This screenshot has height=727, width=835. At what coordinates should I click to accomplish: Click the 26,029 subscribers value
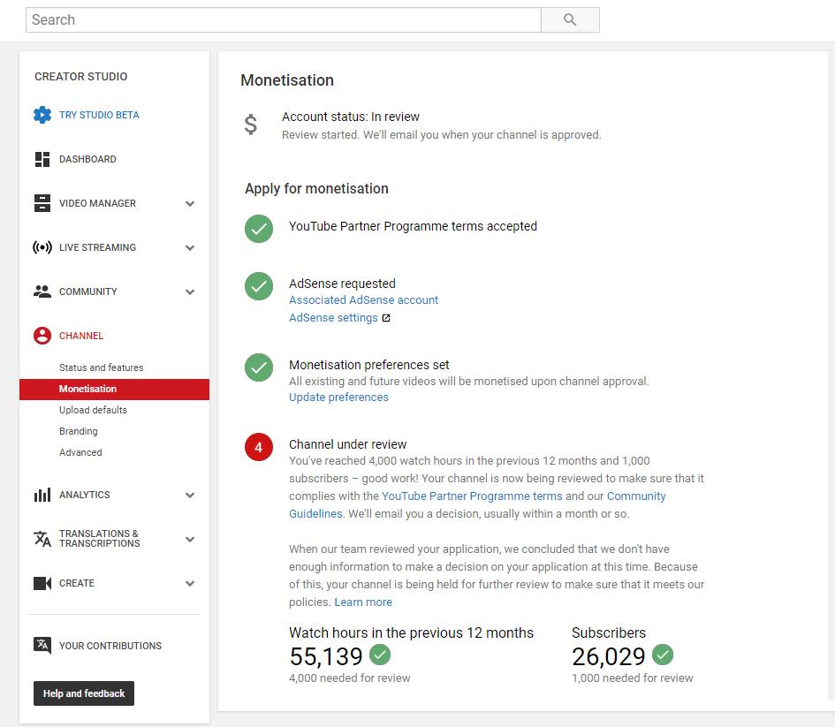[609, 656]
